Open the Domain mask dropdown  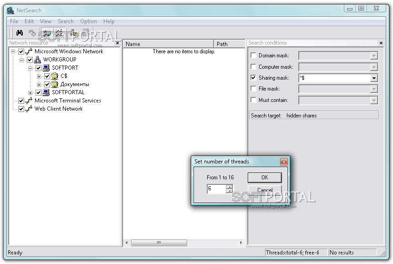374,56
